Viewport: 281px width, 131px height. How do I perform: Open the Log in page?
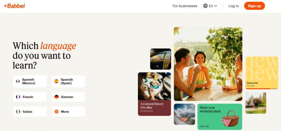tap(234, 6)
